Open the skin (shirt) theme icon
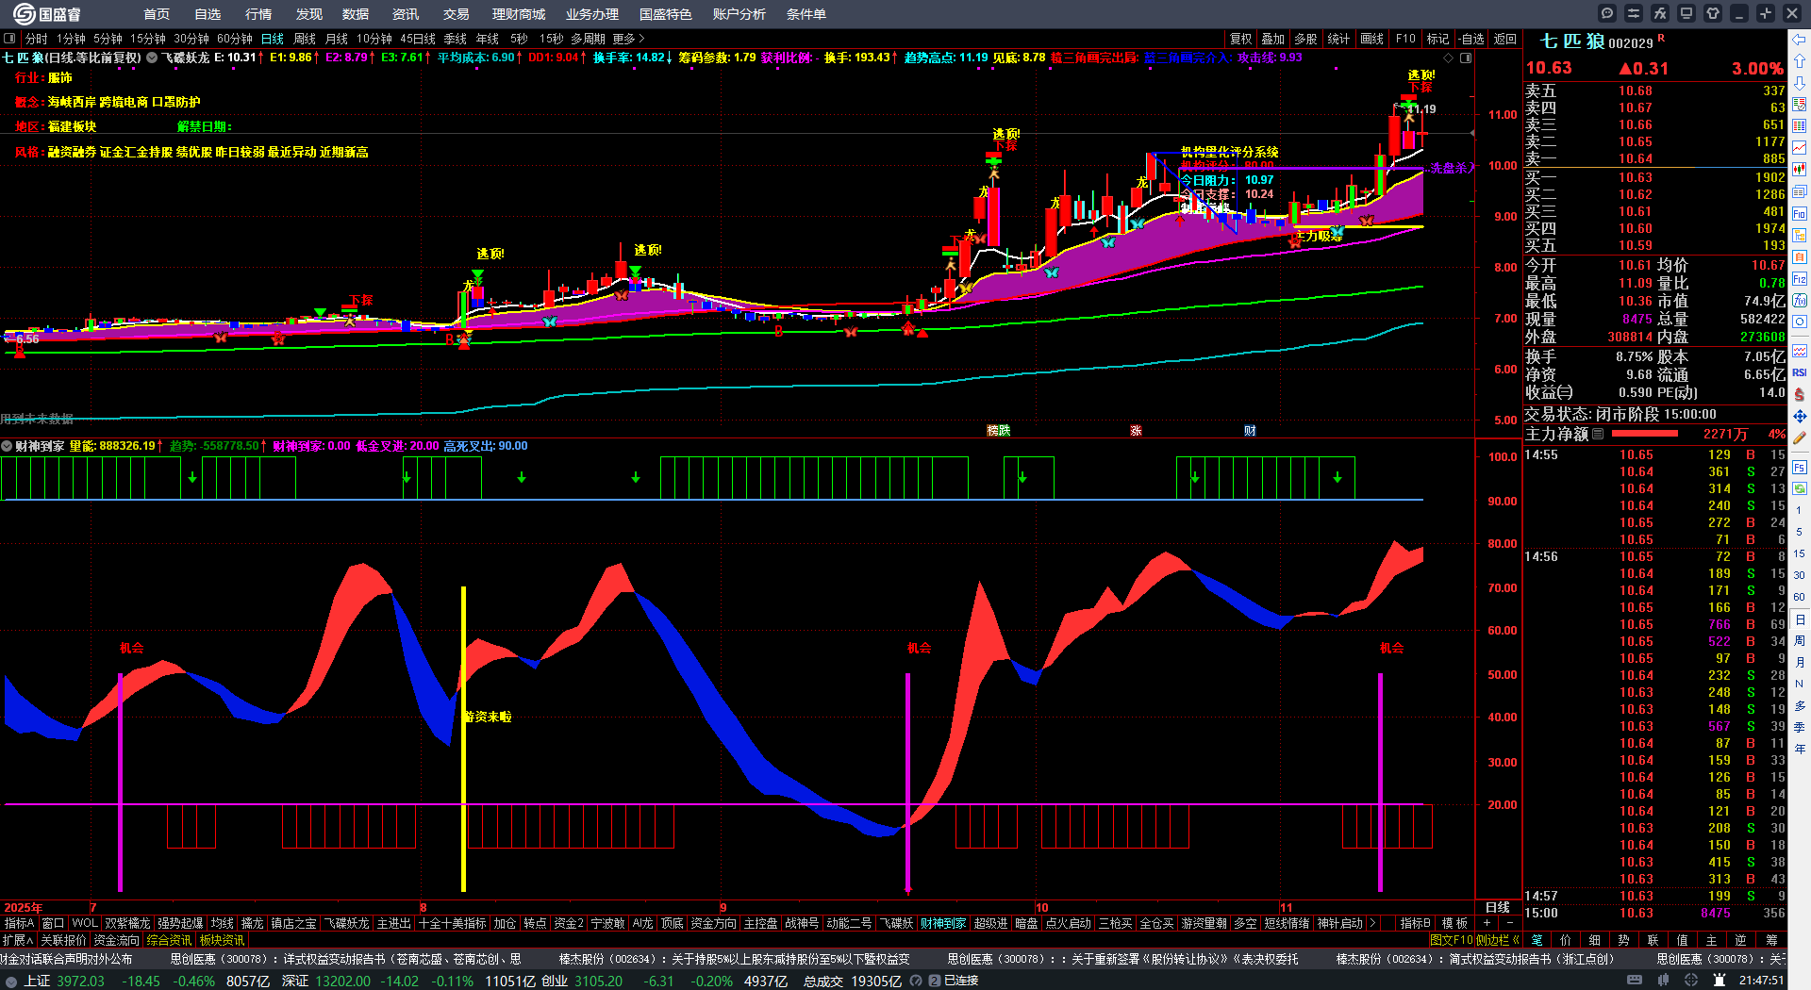This screenshot has width=1811, height=990. (1713, 13)
